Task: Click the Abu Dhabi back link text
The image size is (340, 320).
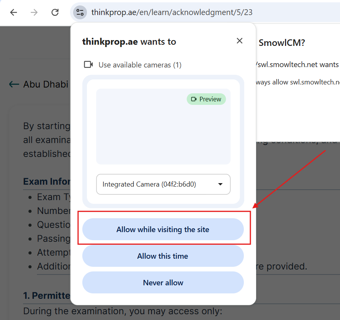Action: coord(46,84)
